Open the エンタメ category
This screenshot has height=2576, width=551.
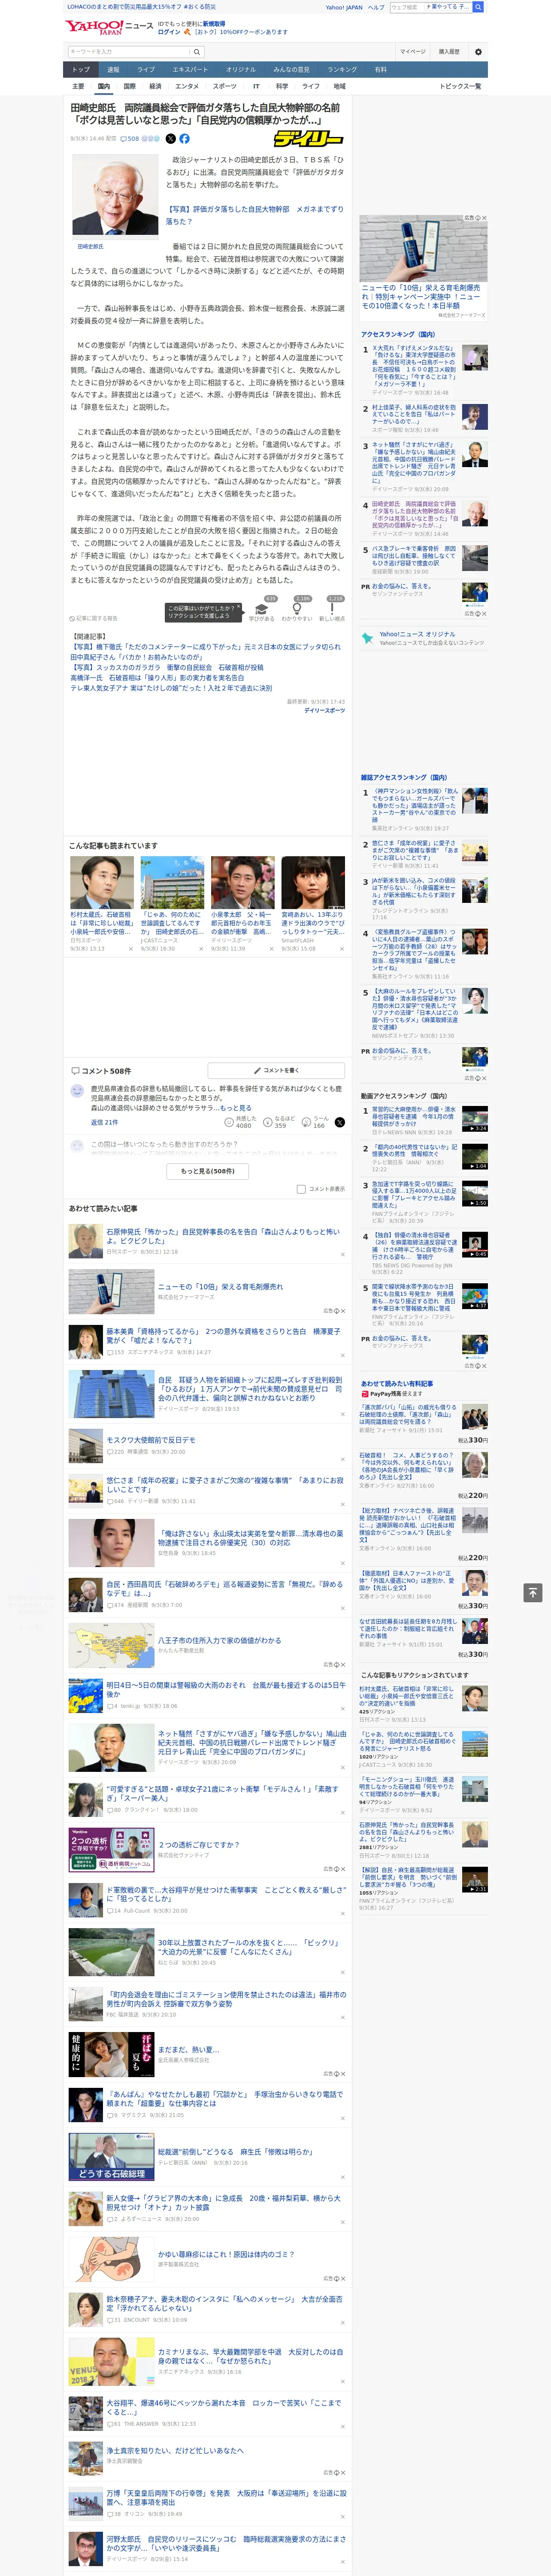(187, 86)
